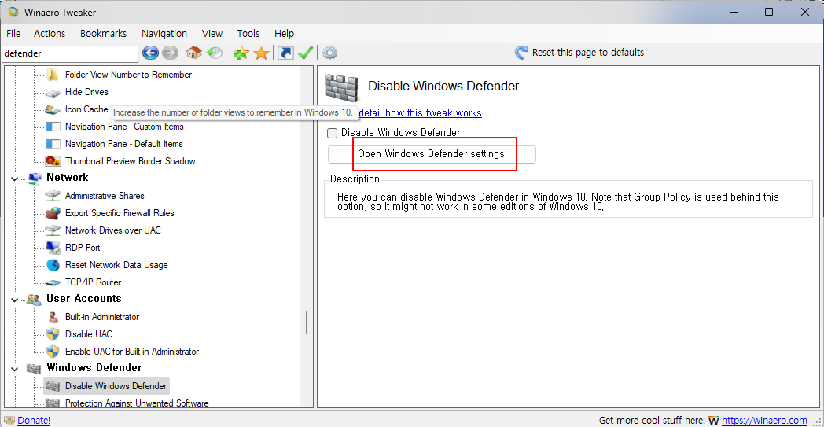Click the TCP/IP Router icon

coord(53,282)
